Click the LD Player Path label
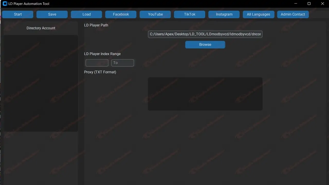Image resolution: width=329 pixels, height=185 pixels. 96,25
